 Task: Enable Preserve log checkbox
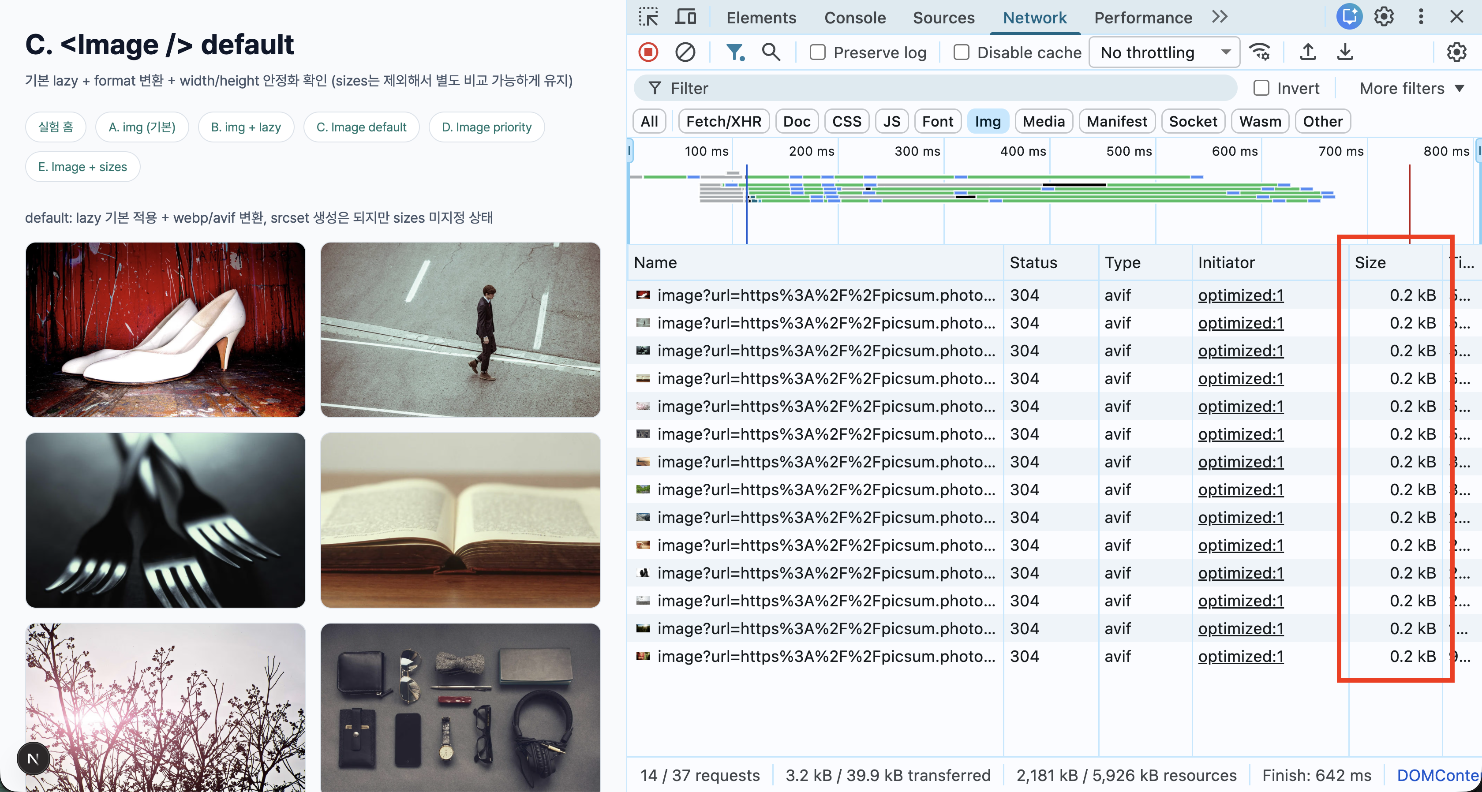coord(817,52)
